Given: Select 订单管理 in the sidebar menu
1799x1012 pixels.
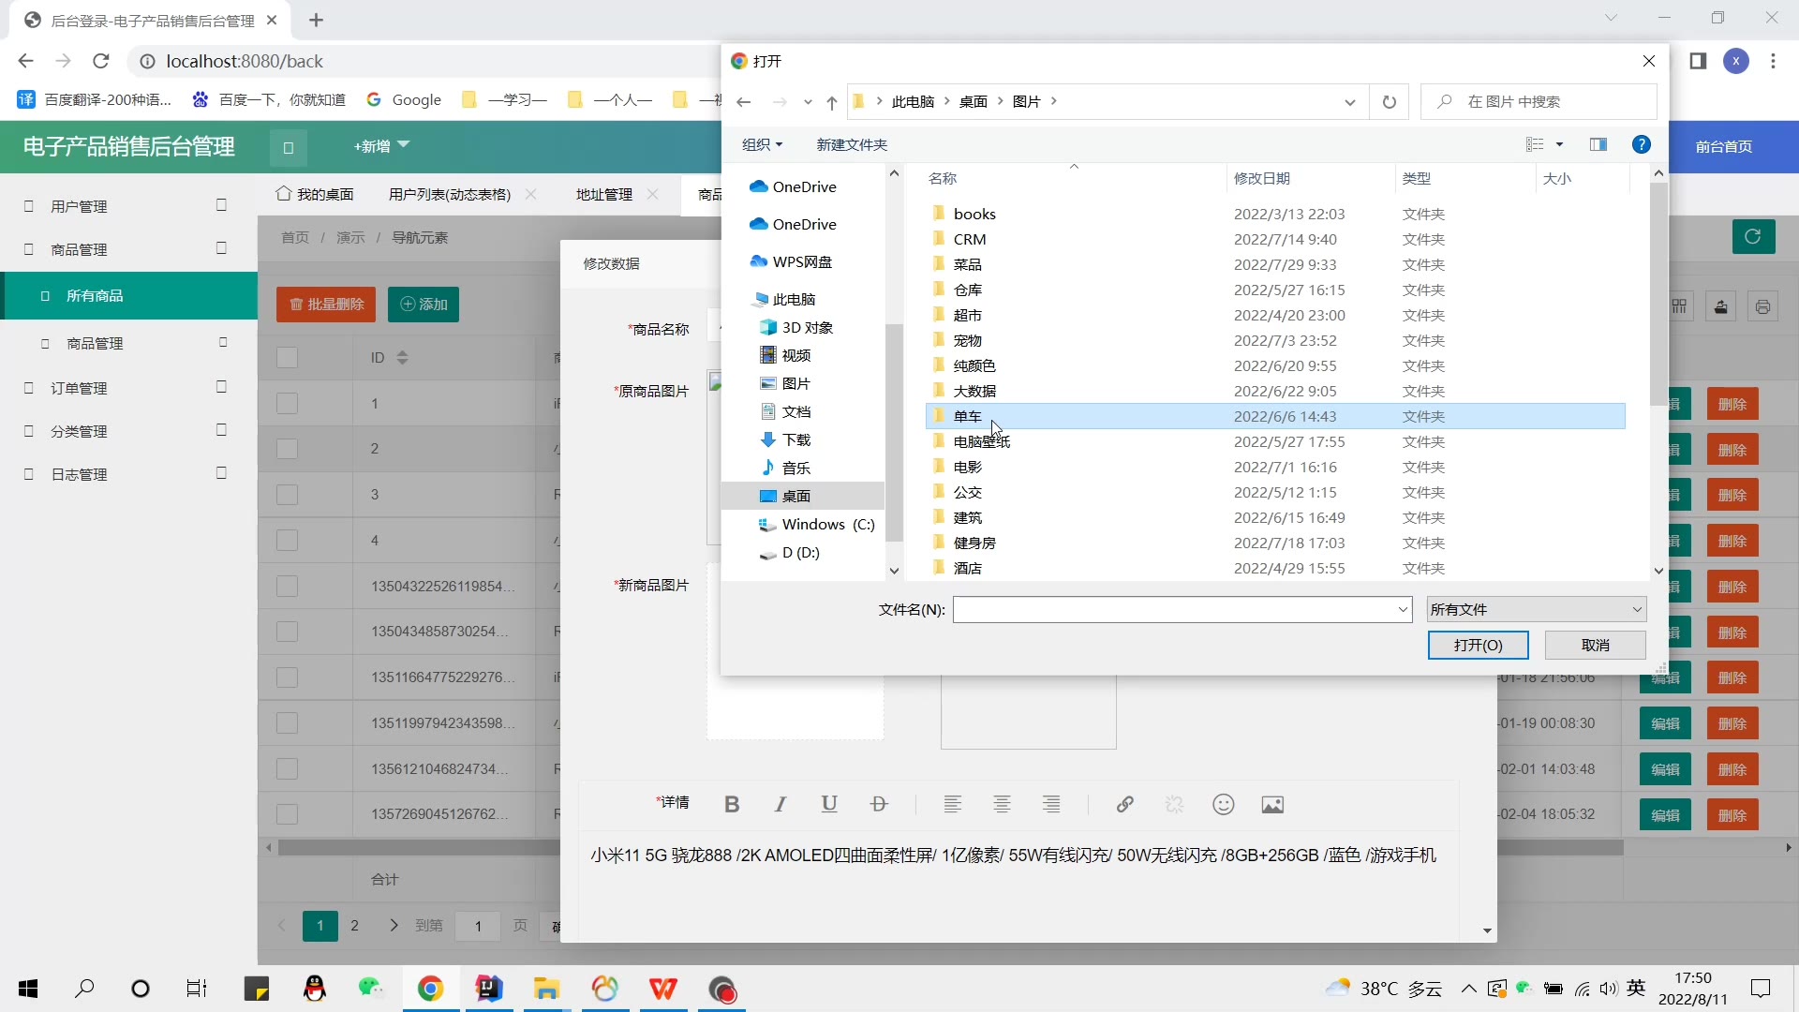Looking at the screenshot, I should click(79, 388).
